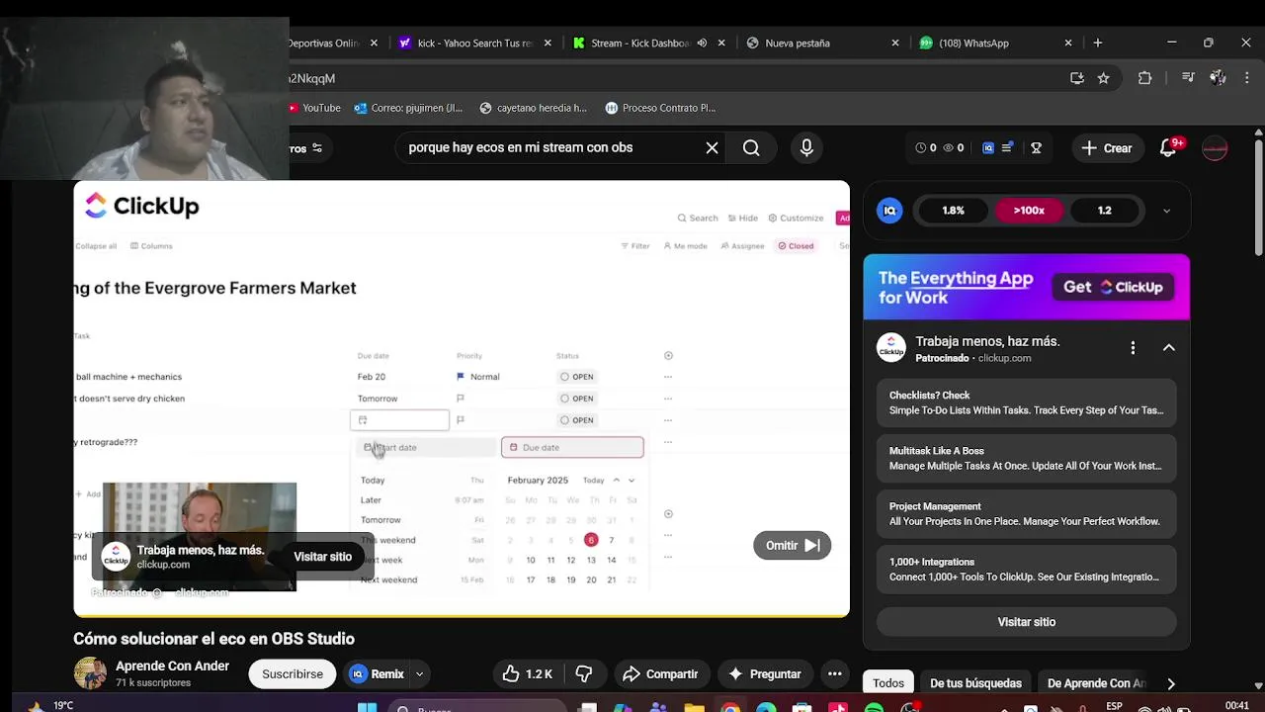The image size is (1265, 712).
Task: Open the Chrome profile avatar
Action: [x=1218, y=78]
